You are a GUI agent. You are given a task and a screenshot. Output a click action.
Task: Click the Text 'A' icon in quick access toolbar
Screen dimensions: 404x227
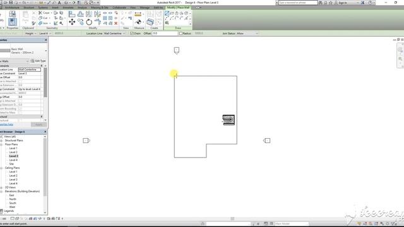(x=59, y=3)
